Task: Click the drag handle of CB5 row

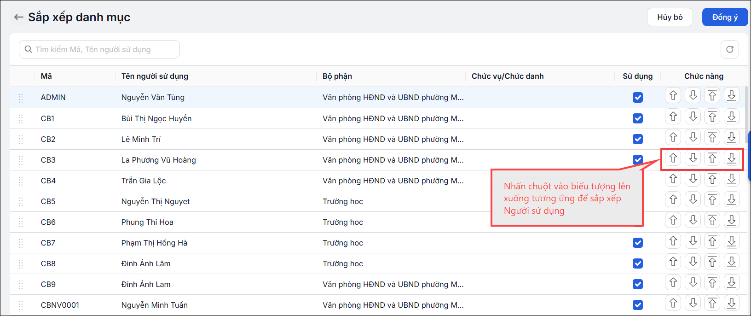Action: click(21, 201)
